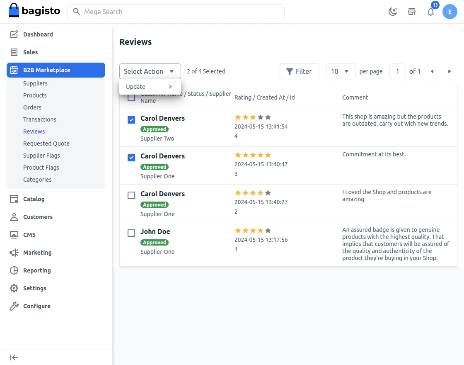
Task: Click the page number input box
Action: [x=397, y=71]
